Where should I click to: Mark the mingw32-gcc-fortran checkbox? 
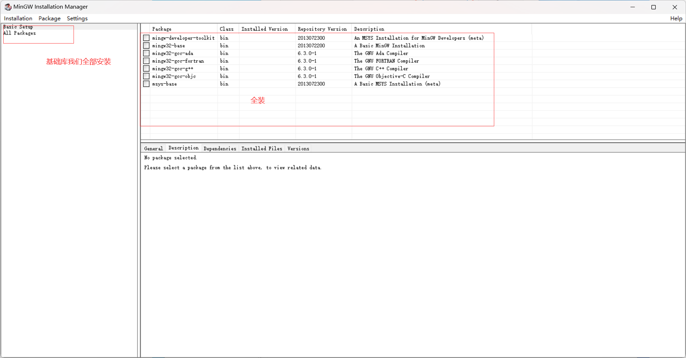(146, 61)
